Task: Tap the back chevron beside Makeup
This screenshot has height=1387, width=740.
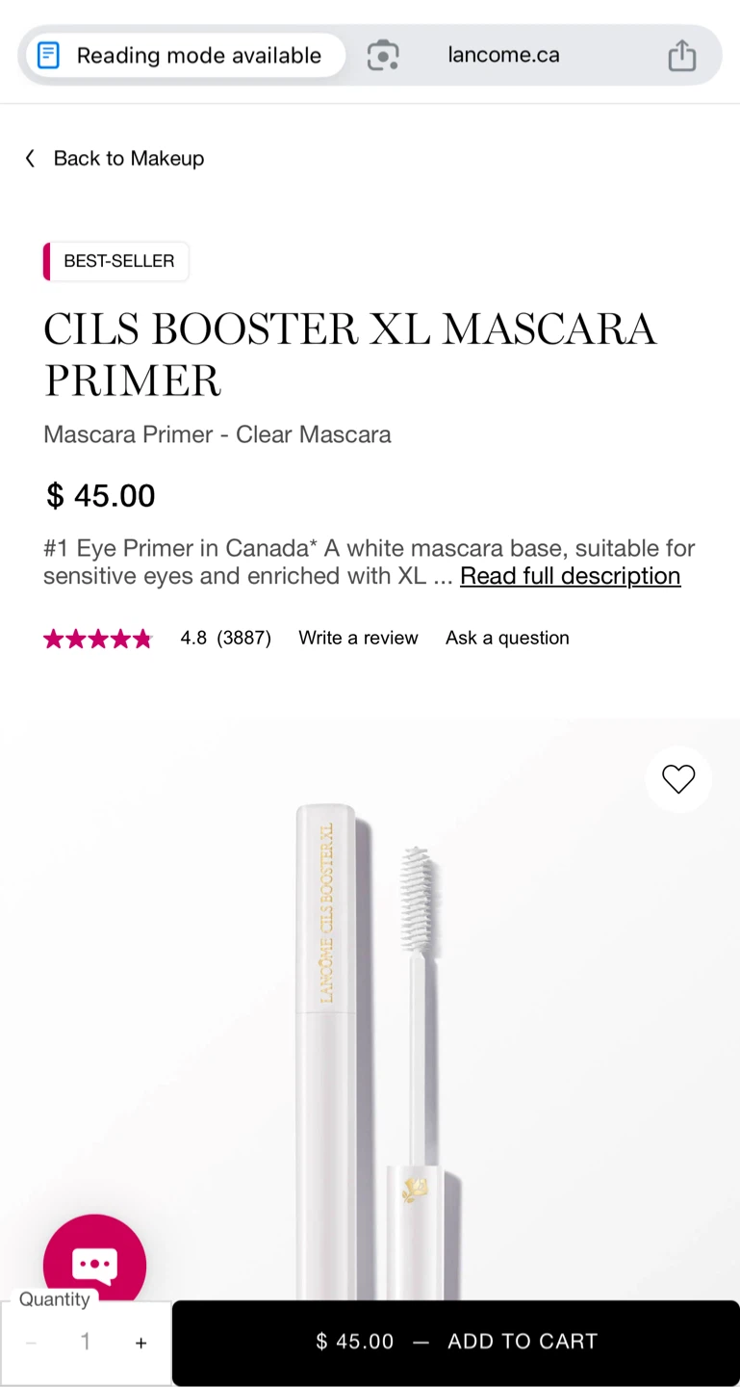Action: [x=30, y=158]
